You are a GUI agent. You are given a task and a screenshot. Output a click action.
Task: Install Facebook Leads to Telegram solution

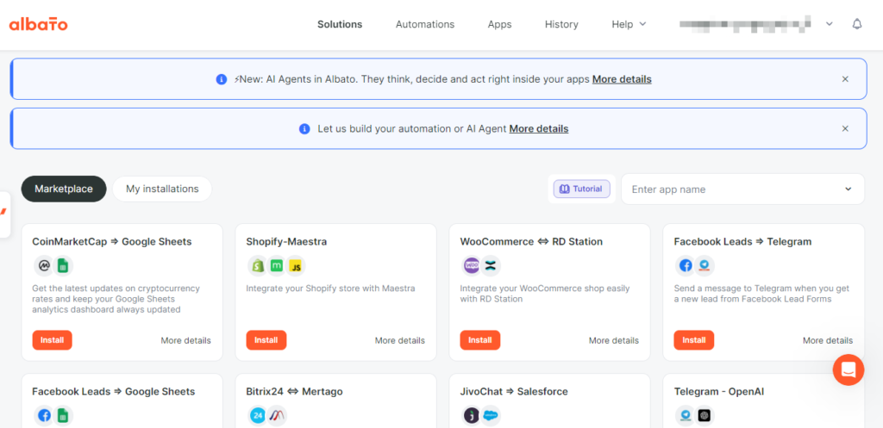pos(694,340)
